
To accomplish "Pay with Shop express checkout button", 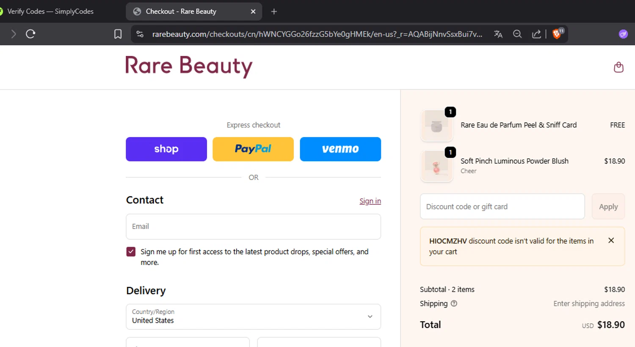I will [166, 149].
